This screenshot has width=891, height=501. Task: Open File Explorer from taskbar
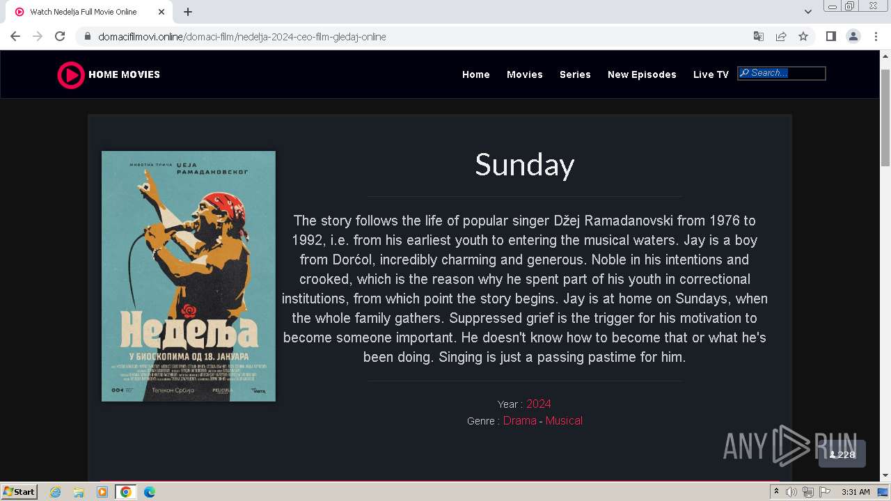tap(79, 492)
